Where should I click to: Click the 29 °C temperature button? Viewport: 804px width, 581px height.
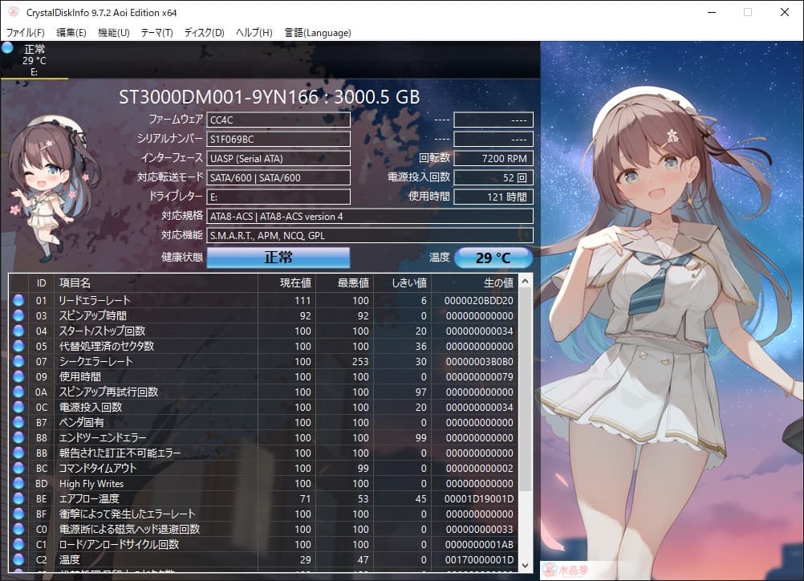click(493, 258)
